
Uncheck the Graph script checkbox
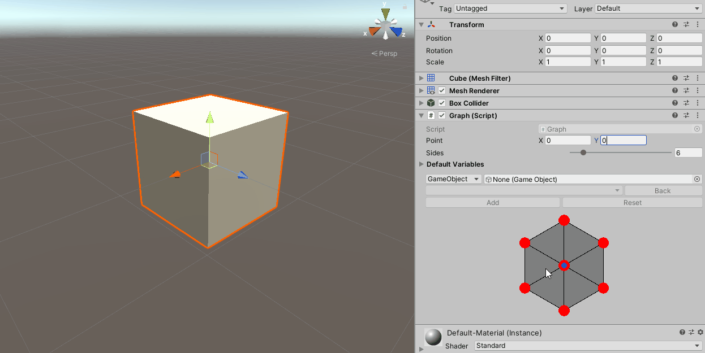(x=442, y=115)
